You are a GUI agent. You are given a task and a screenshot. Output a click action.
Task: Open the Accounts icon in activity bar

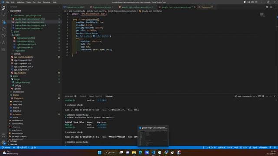[x=3, y=136]
